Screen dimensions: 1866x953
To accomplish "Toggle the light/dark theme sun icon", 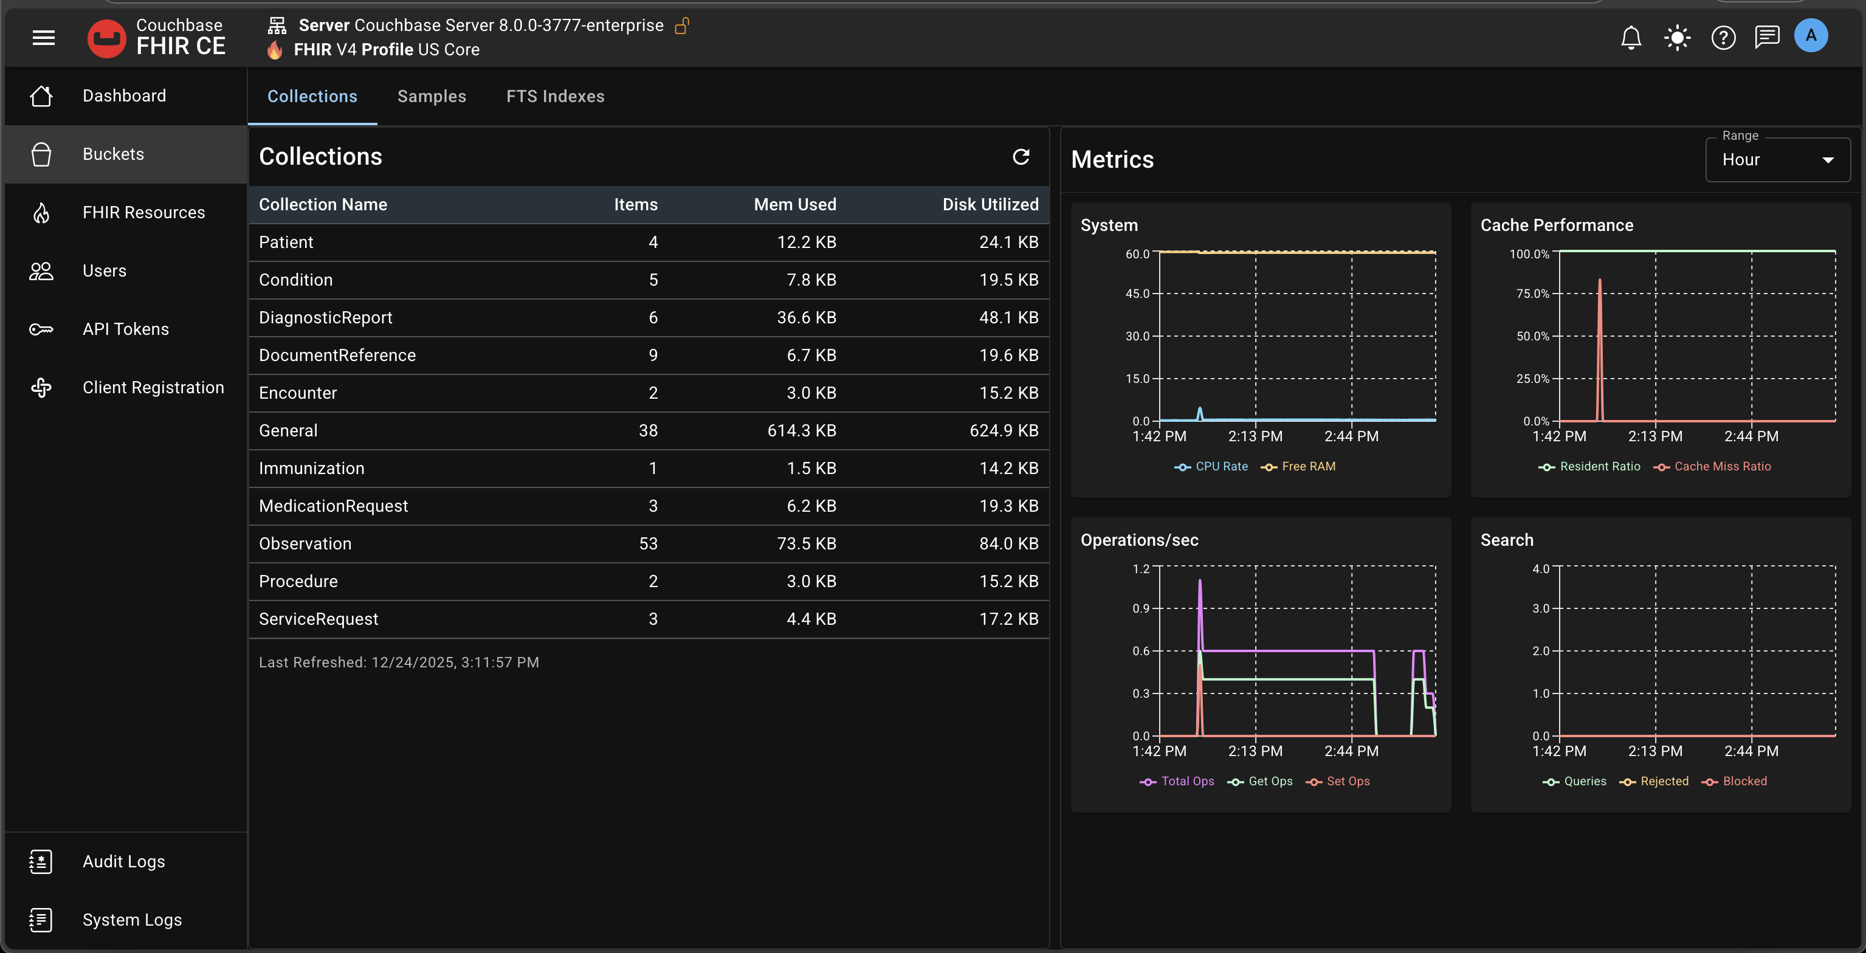I will point(1677,37).
